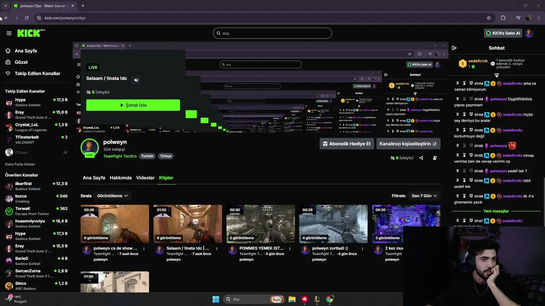Click Abonelik Hediye Et button

347,144
